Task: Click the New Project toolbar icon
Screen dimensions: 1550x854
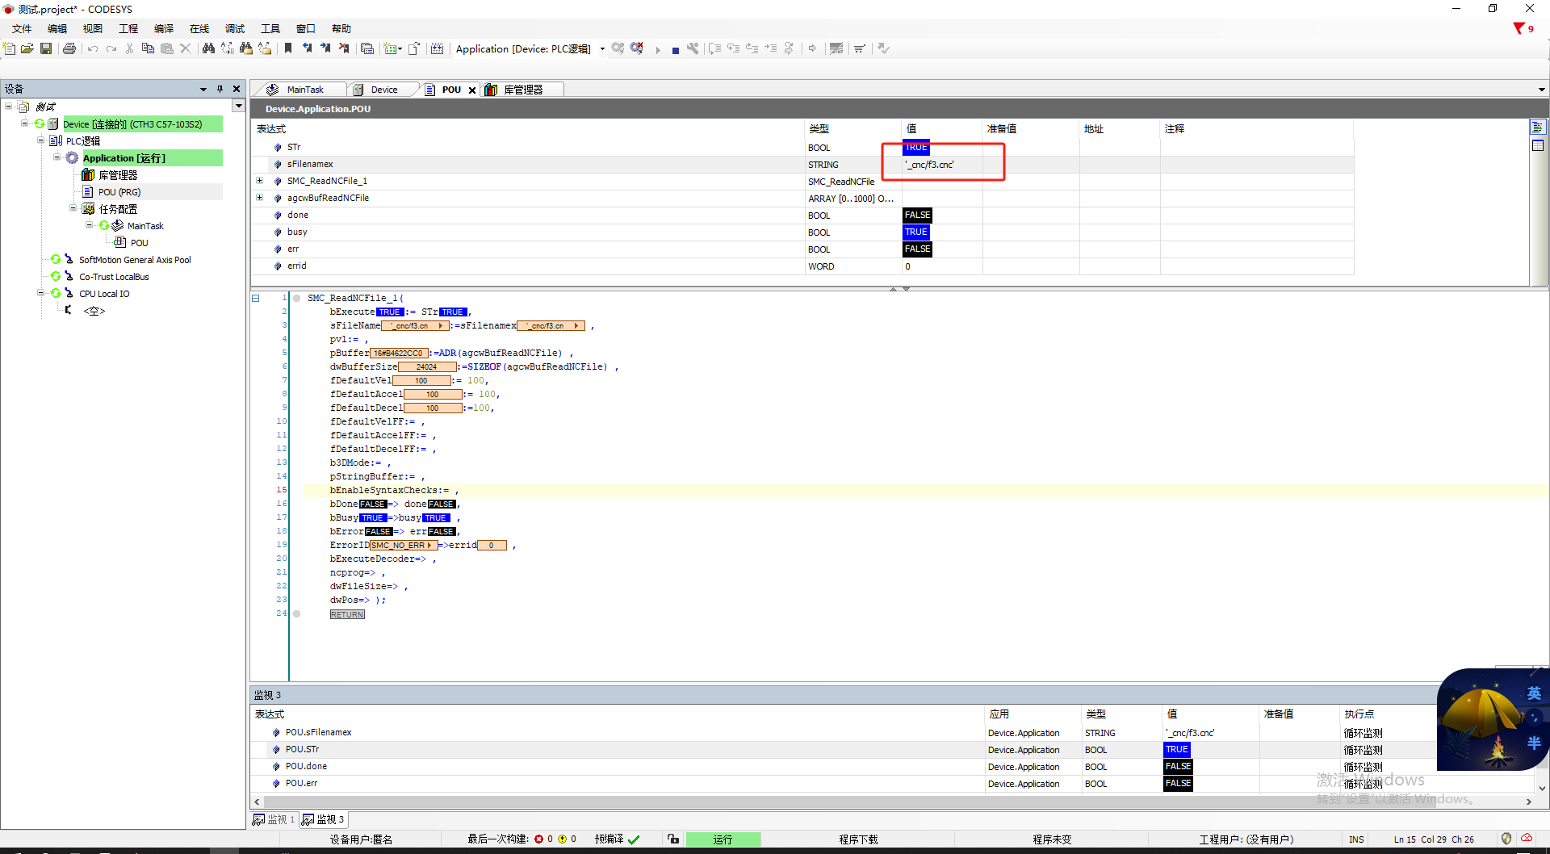Action: point(10,48)
